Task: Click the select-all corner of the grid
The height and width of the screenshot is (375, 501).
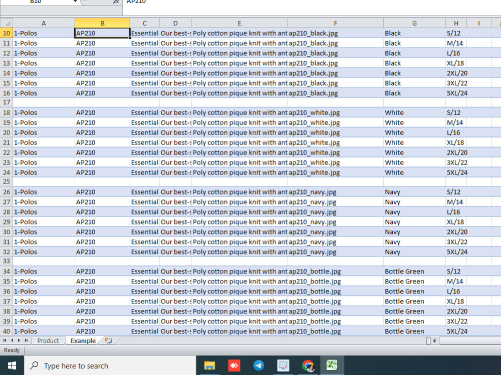Action: (7, 23)
